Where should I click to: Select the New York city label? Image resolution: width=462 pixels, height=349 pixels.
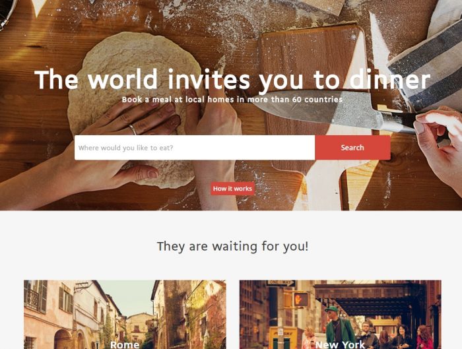pos(340,345)
